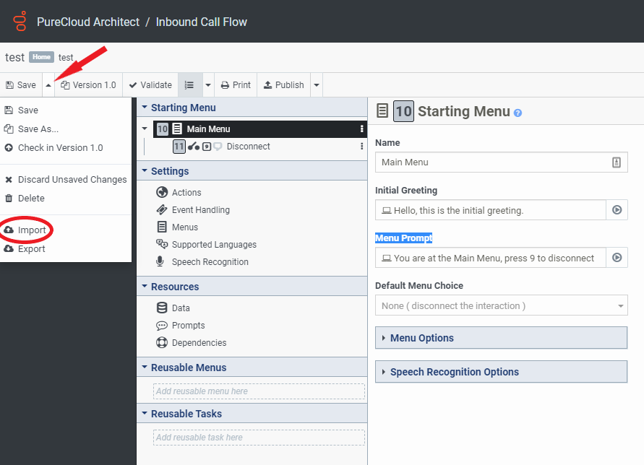644x465 pixels.
Task: Select the Disconnect tree item
Action: point(248,146)
